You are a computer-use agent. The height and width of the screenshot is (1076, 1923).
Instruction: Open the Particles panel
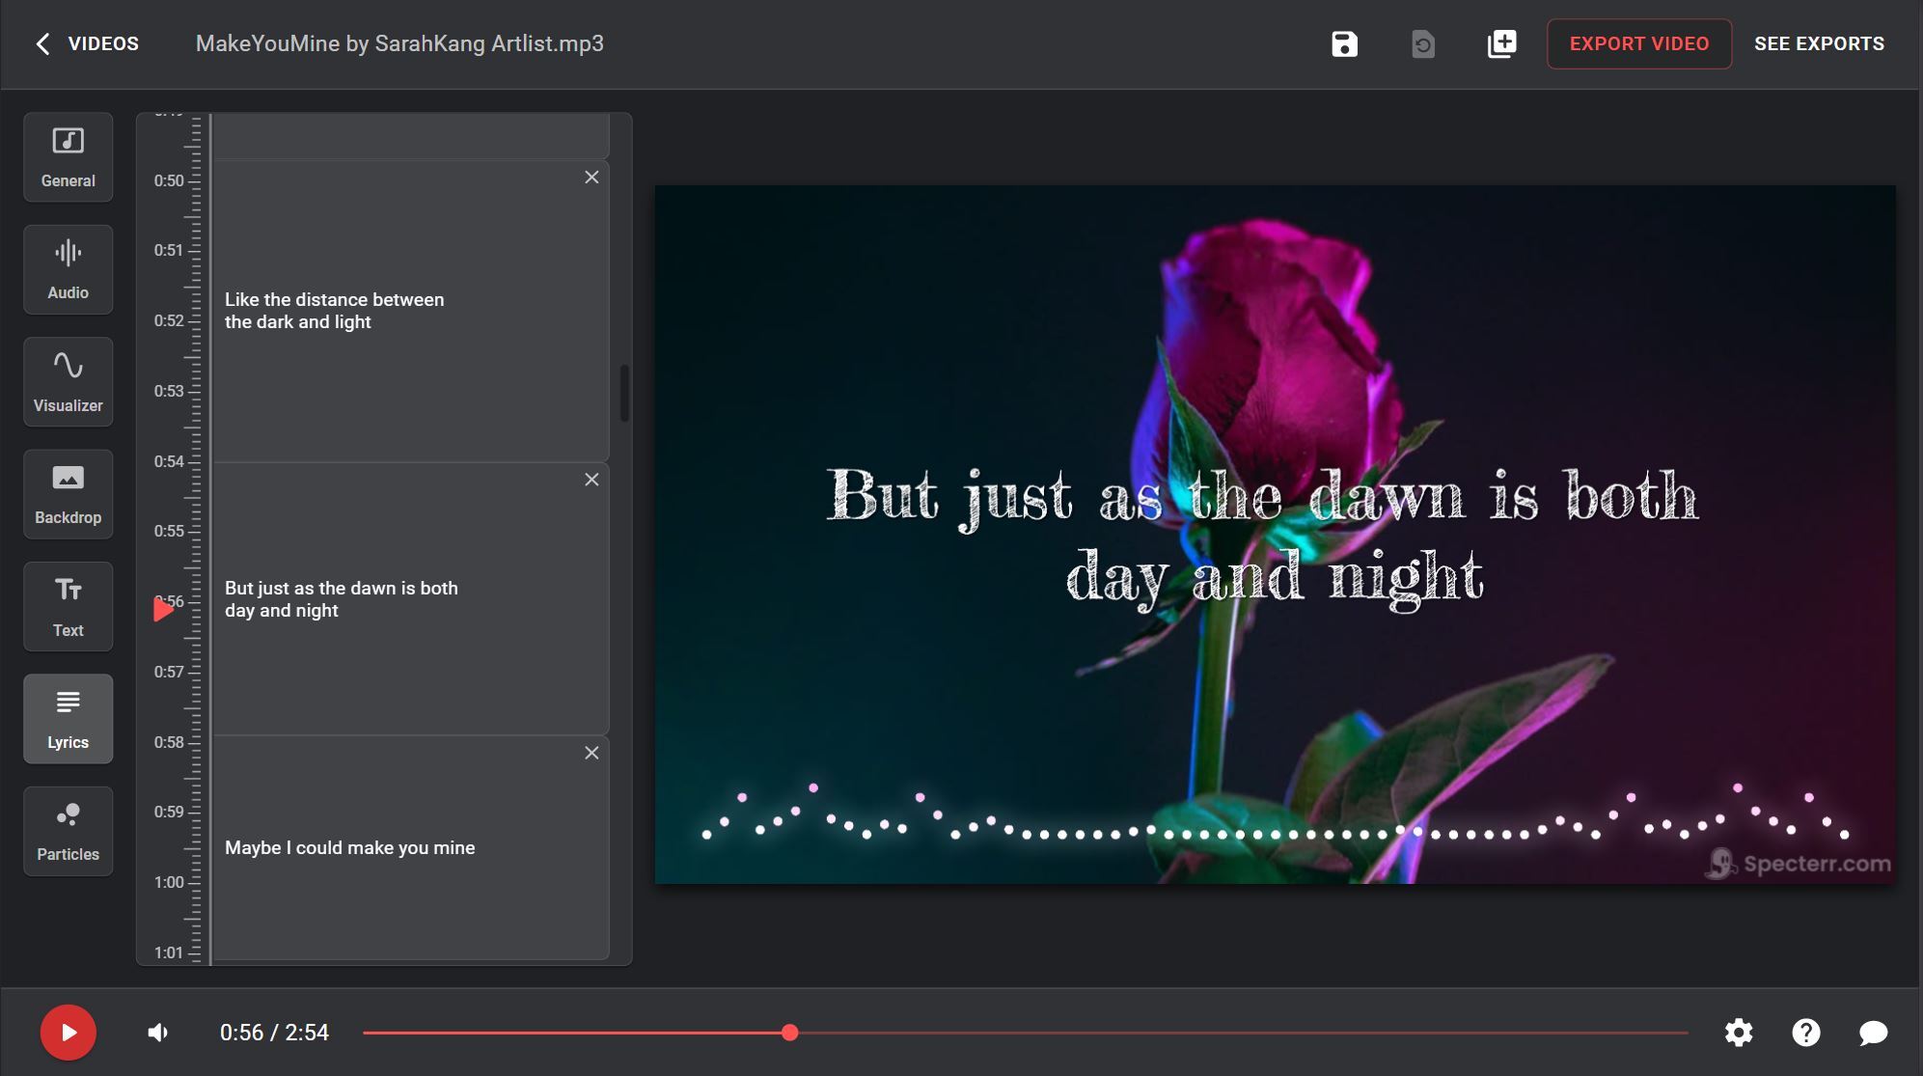coord(68,830)
